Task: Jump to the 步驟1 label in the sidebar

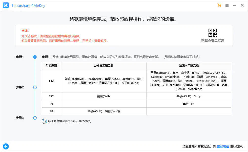Action: coord(20,57)
